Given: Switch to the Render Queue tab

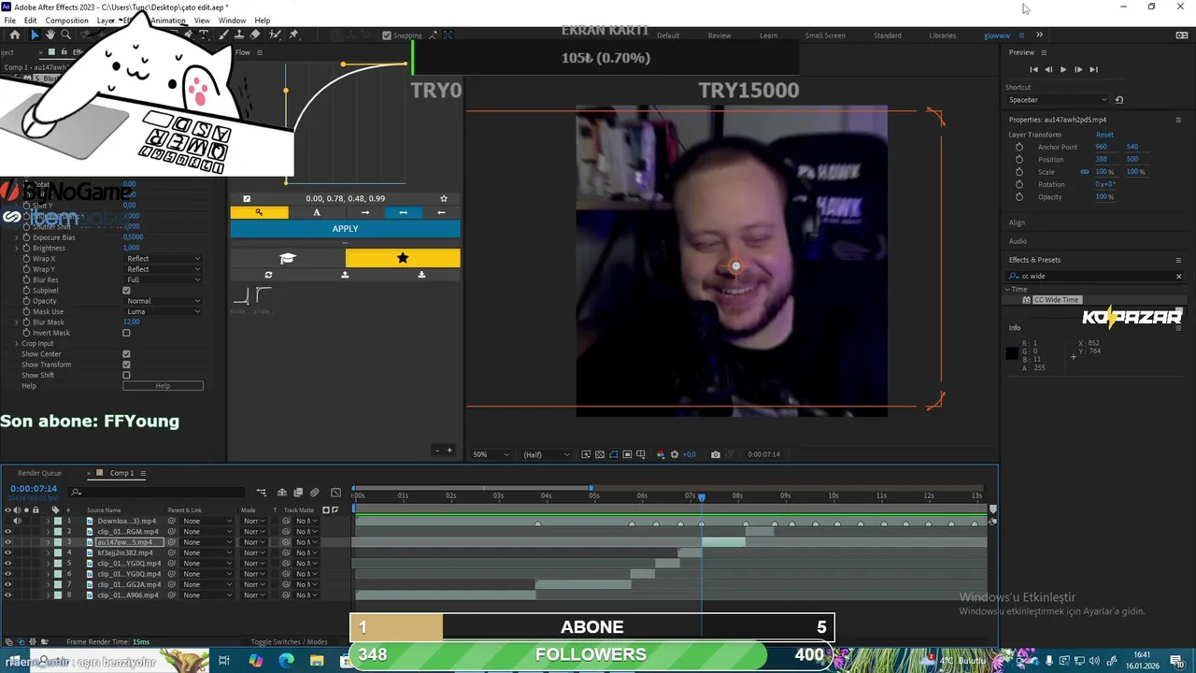Looking at the screenshot, I should click(39, 473).
